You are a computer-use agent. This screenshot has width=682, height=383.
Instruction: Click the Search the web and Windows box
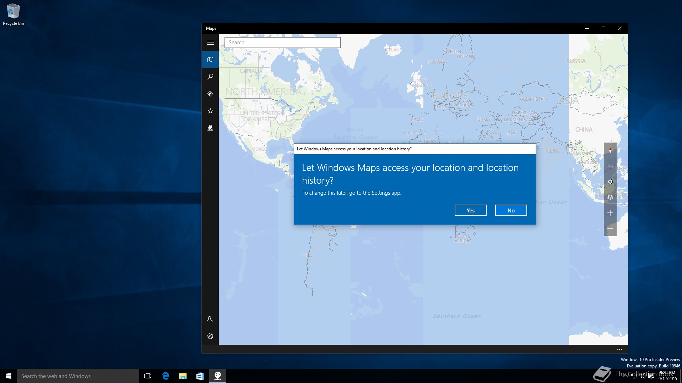[78, 376]
